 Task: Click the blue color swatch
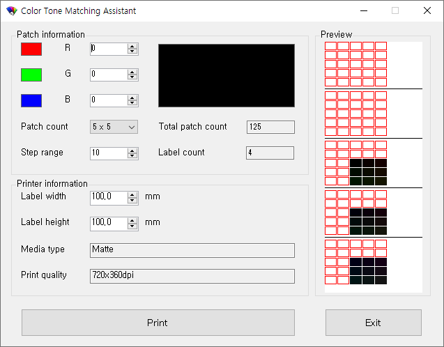coord(31,100)
